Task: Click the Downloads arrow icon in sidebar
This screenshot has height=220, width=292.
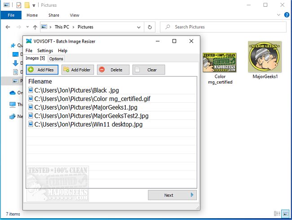Action: [x=15, y=63]
